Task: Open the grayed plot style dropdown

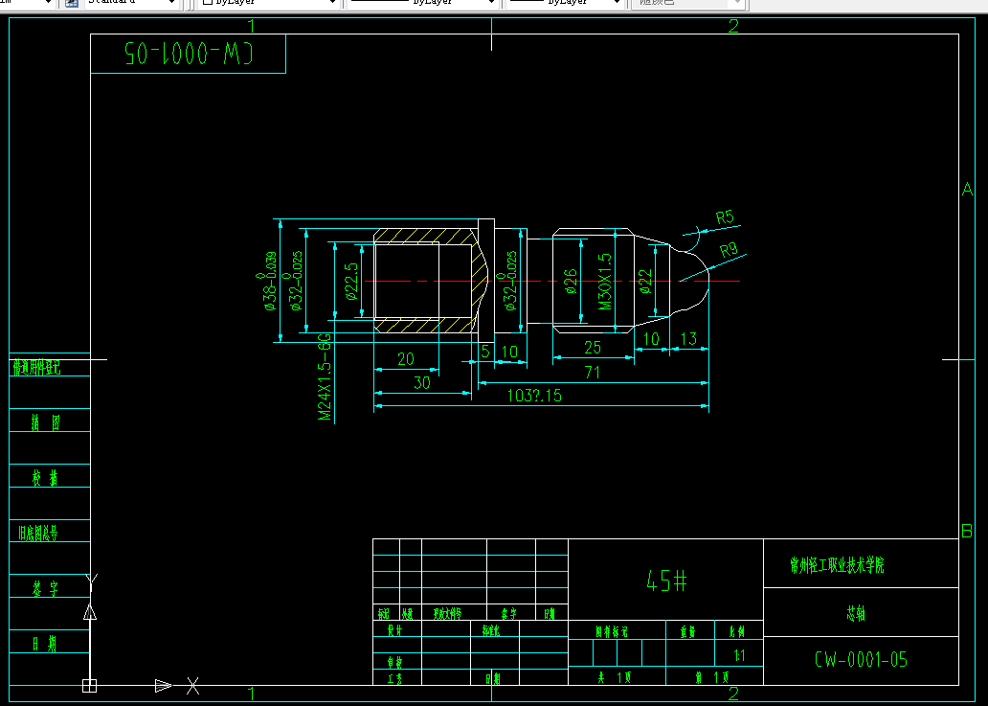Action: click(689, 3)
